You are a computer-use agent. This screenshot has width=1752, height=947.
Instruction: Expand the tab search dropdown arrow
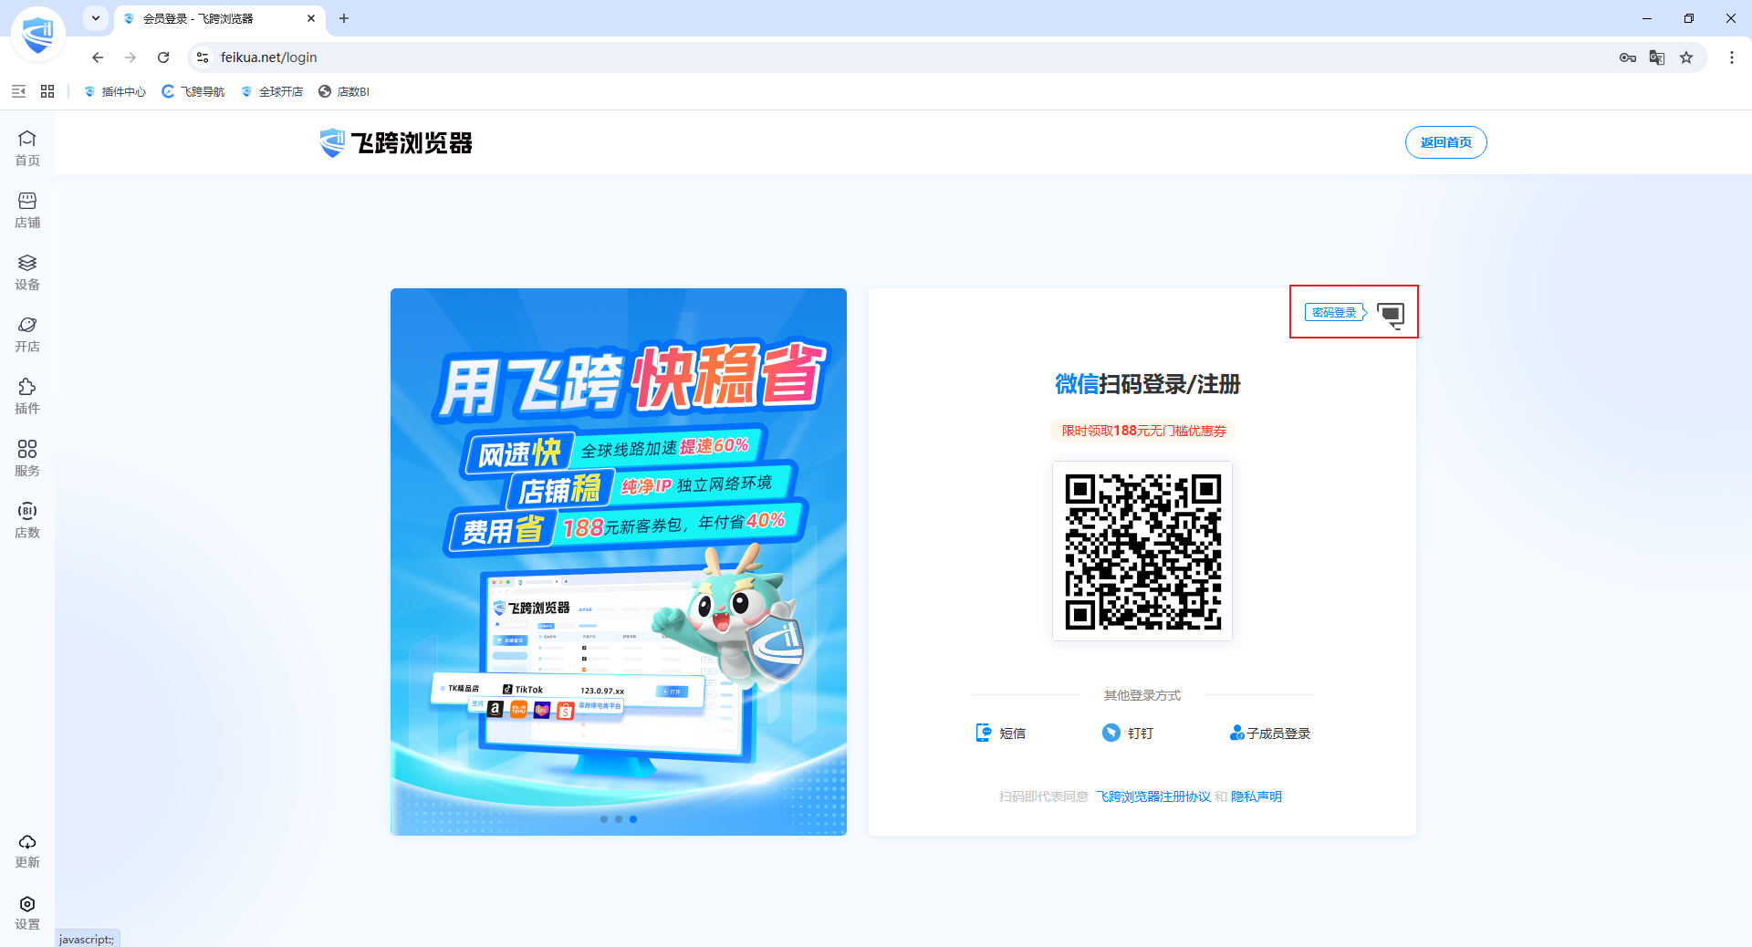tap(96, 18)
